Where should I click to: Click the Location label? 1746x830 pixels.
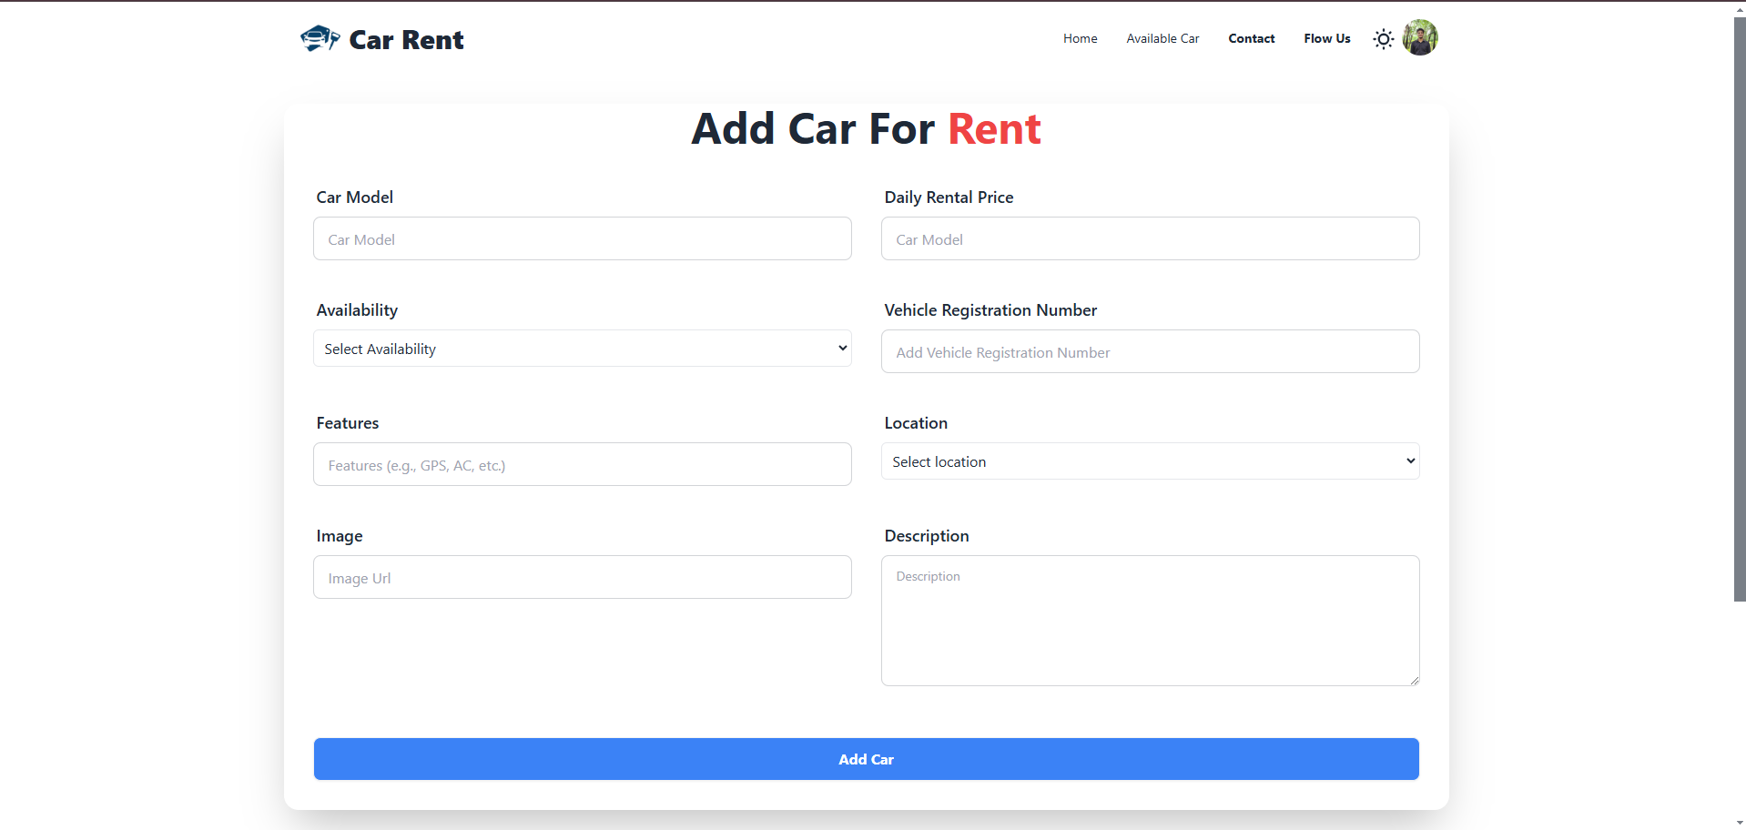[916, 423]
